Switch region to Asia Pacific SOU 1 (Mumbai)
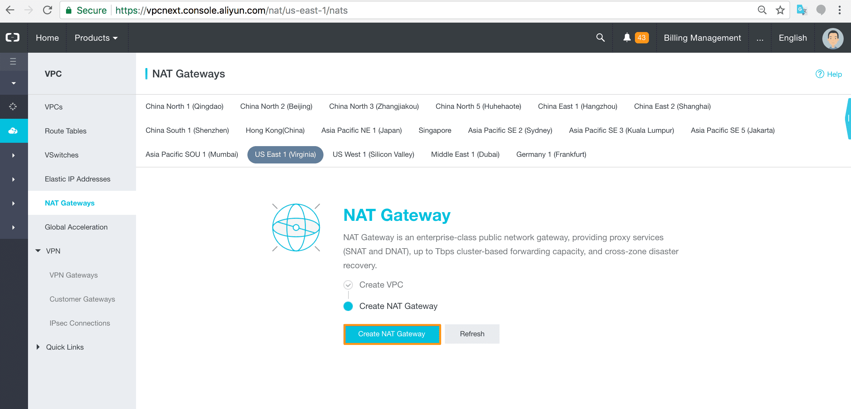The width and height of the screenshot is (851, 409). pyautogui.click(x=192, y=154)
